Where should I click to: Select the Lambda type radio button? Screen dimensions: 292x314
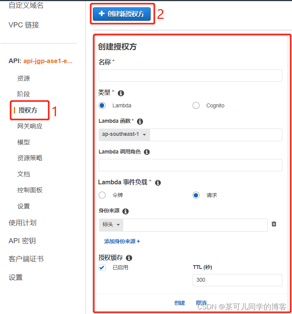102,105
